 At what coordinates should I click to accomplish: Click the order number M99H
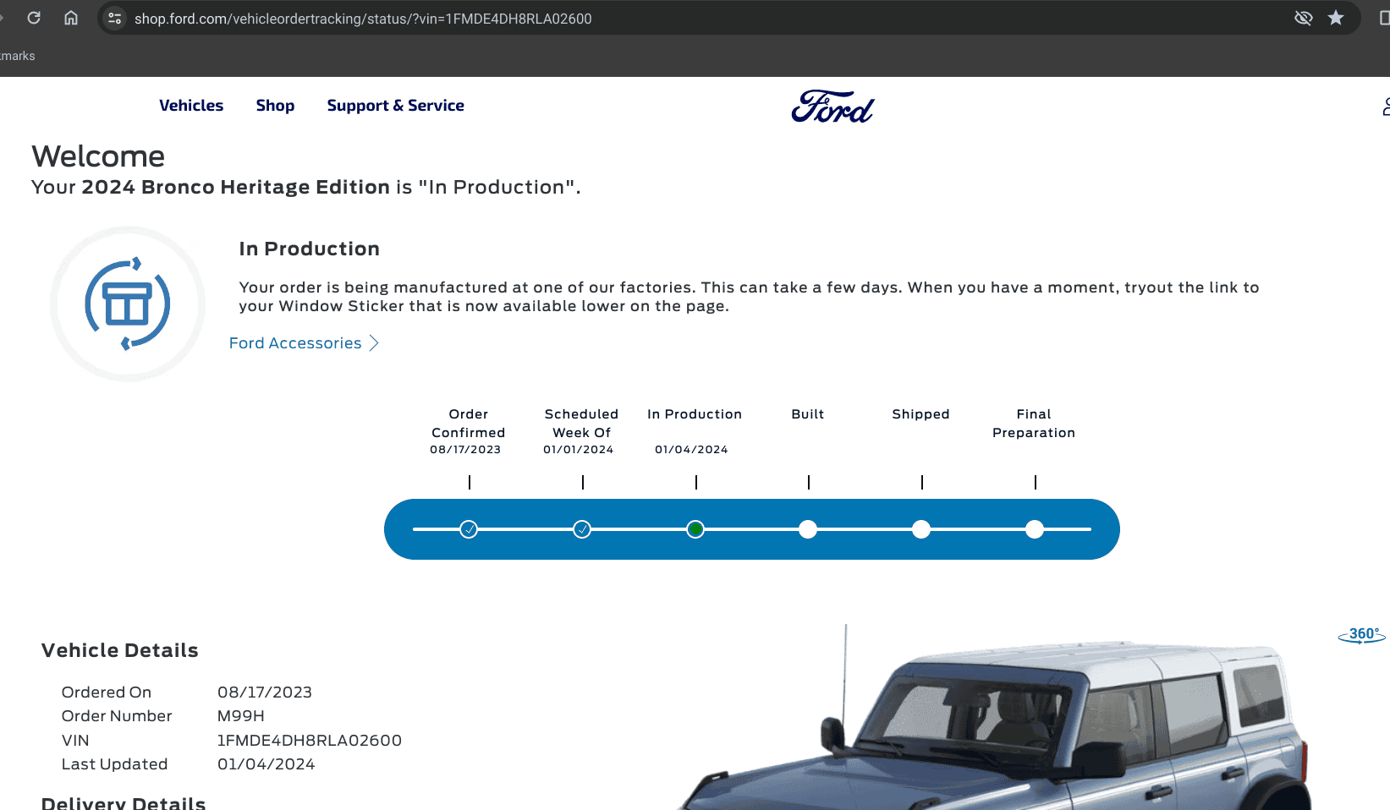tap(241, 716)
